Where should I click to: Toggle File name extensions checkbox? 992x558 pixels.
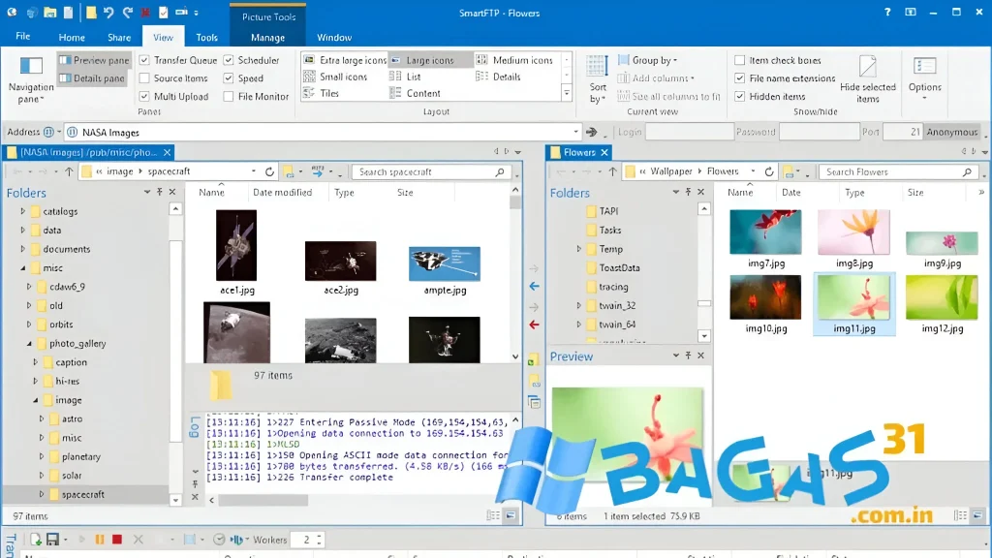[x=739, y=78]
